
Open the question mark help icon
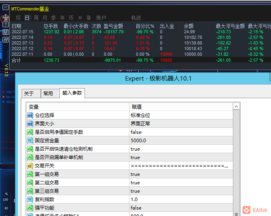coord(6,25)
